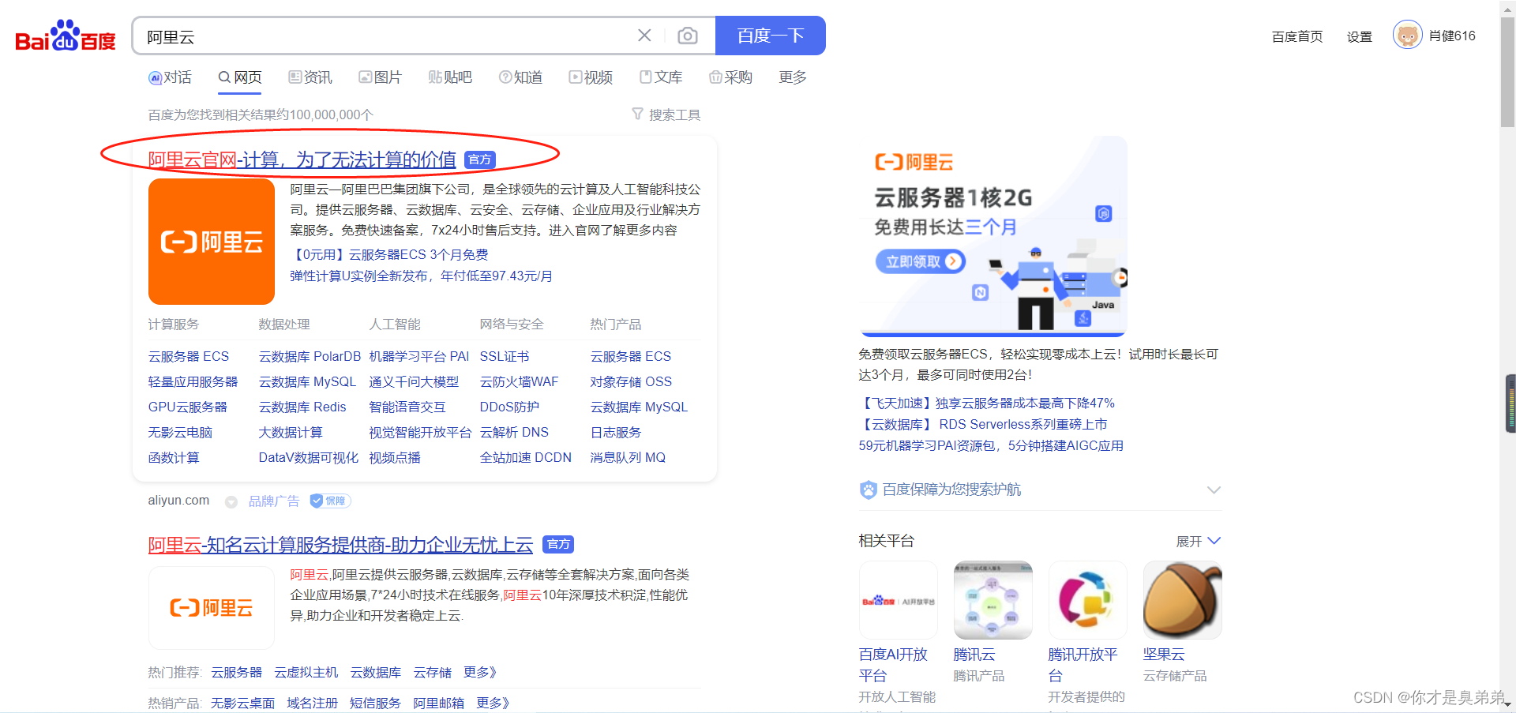Viewport: 1516px width, 713px height.
Task: Click the user avatar icon
Action: click(x=1407, y=36)
